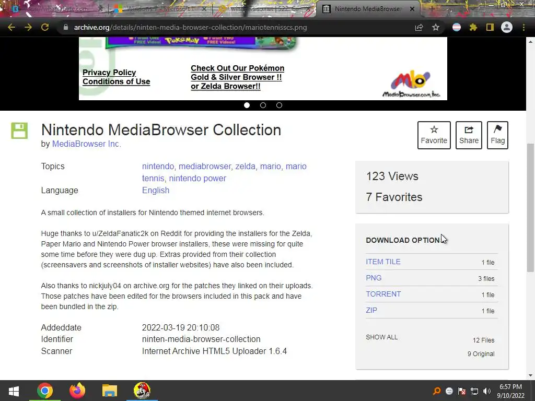
Task: Download the TORRENT file
Action: pyautogui.click(x=383, y=294)
